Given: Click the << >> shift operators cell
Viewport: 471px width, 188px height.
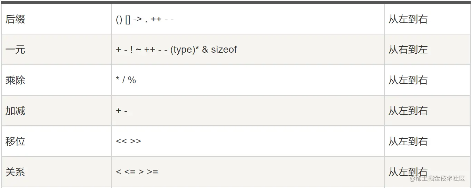Looking at the screenshot, I should (128, 142).
